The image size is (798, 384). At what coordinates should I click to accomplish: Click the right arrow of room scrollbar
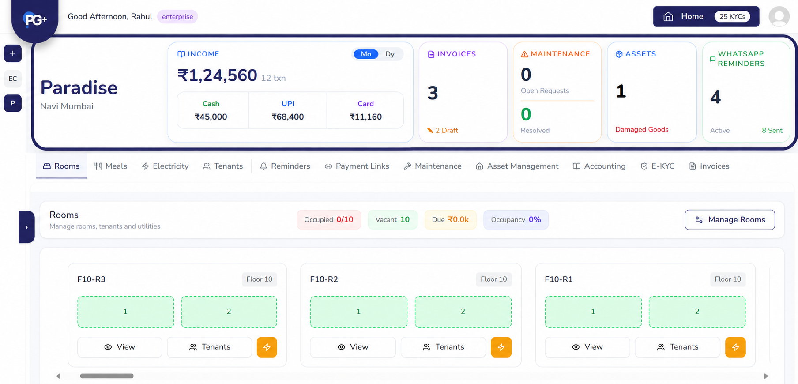pos(766,376)
